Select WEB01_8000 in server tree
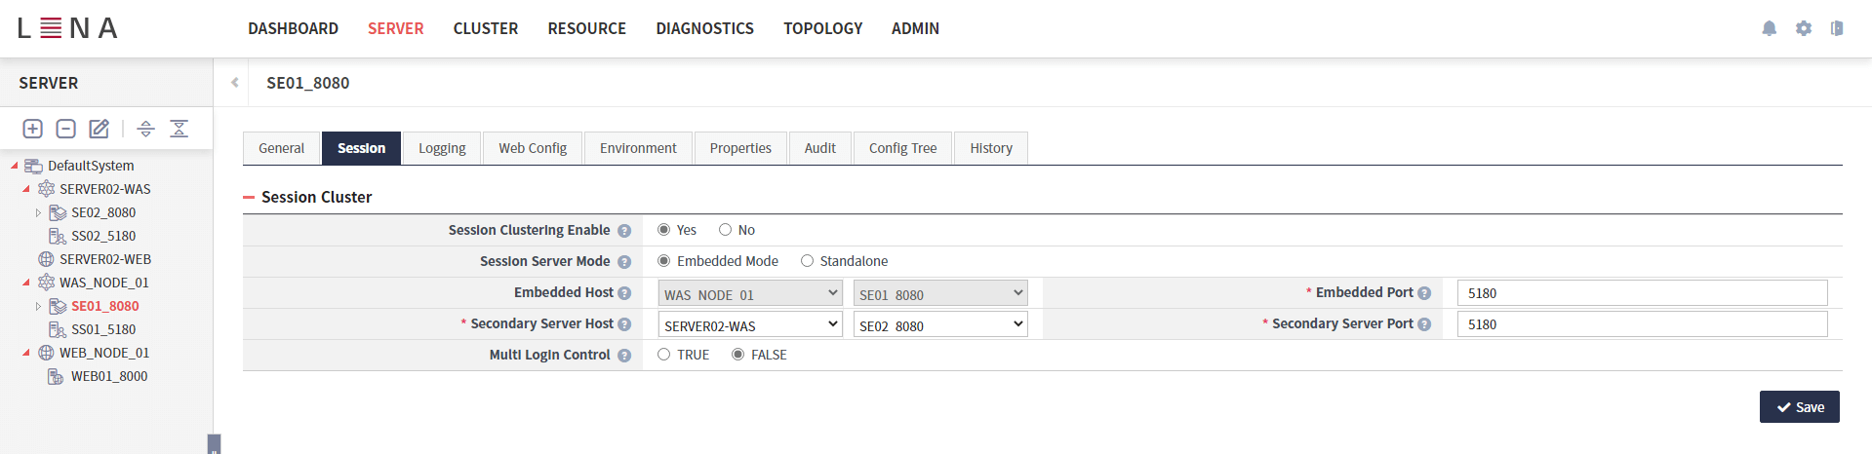 click(x=109, y=376)
